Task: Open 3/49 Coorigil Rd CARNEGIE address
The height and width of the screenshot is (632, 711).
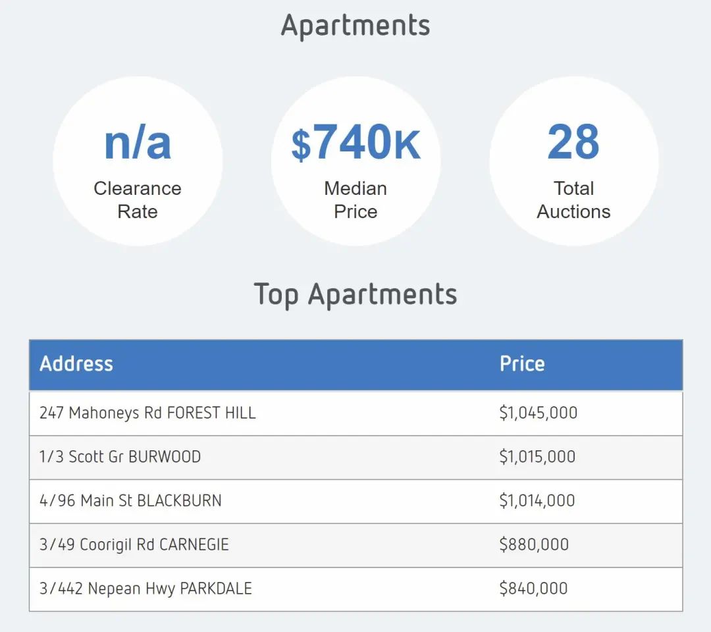Action: (x=134, y=544)
